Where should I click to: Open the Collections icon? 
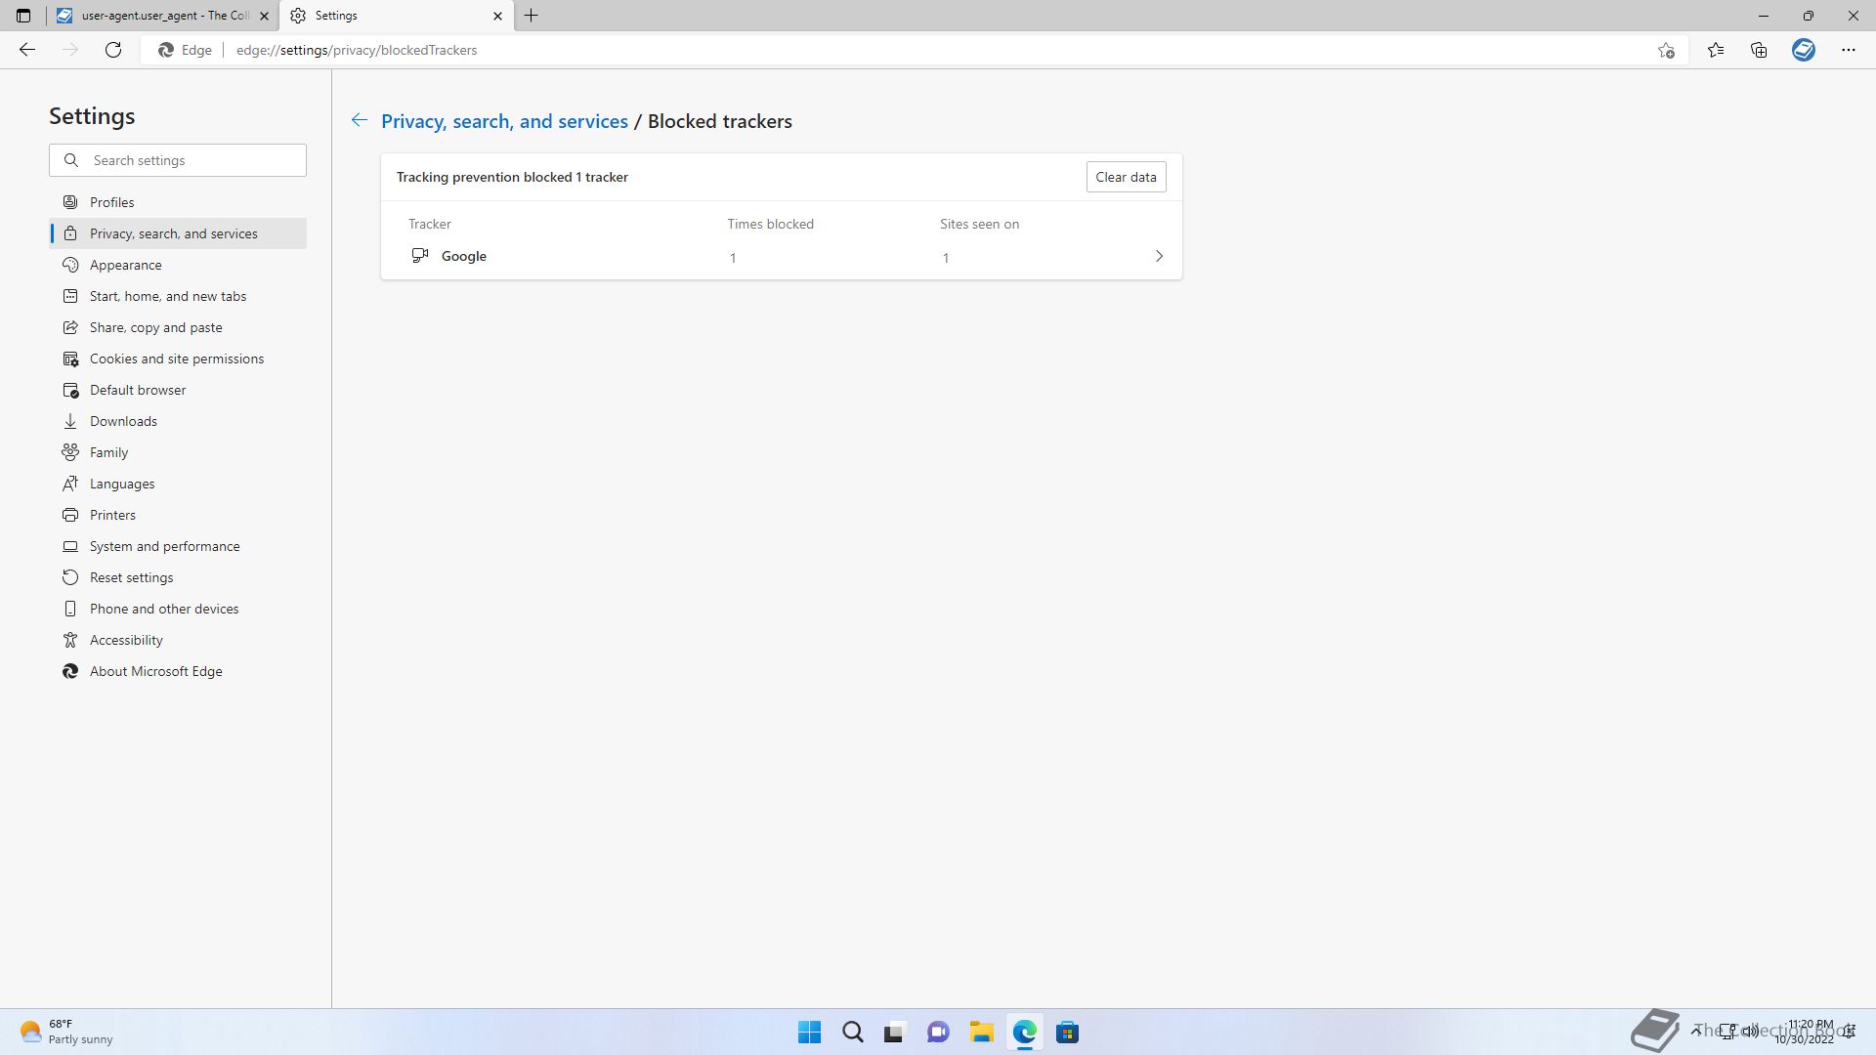tap(1759, 50)
